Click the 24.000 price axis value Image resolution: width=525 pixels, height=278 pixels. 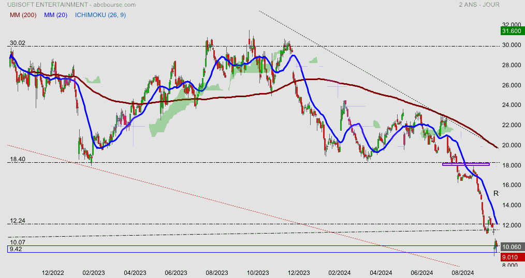(511, 105)
